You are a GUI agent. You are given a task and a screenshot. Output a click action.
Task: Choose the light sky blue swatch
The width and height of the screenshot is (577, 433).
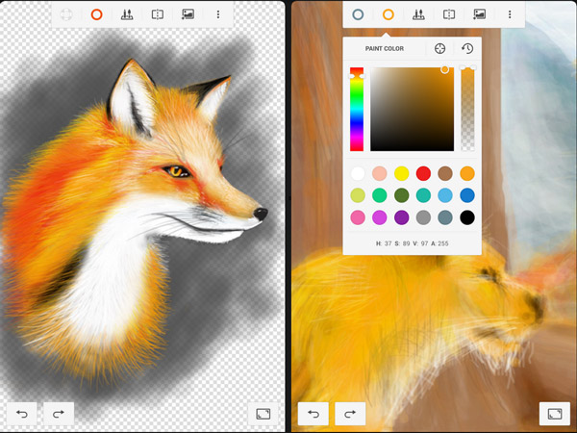(445, 195)
